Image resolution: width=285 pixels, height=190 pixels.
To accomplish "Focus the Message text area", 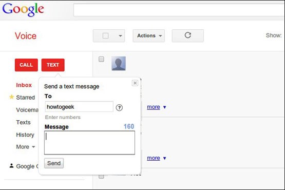I will point(89,143).
